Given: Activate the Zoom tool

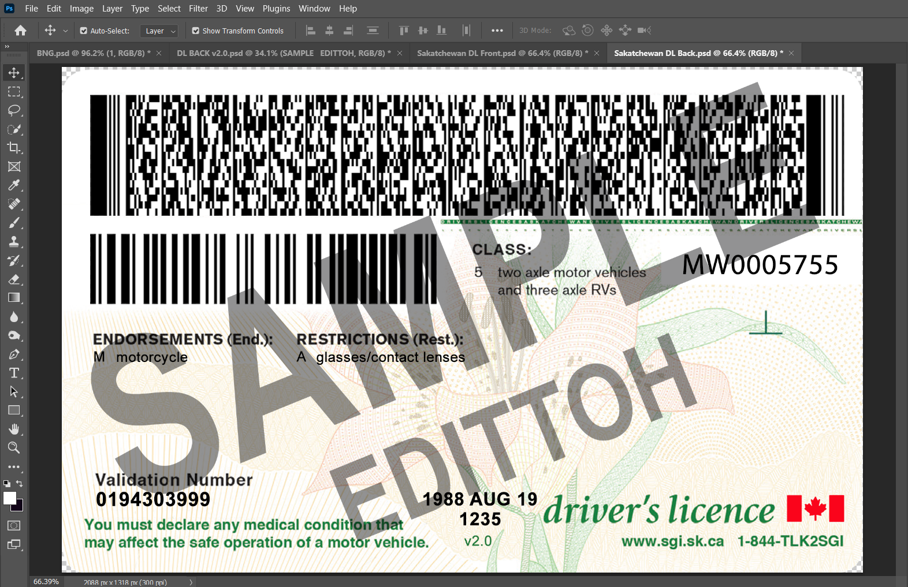Looking at the screenshot, I should (x=14, y=448).
